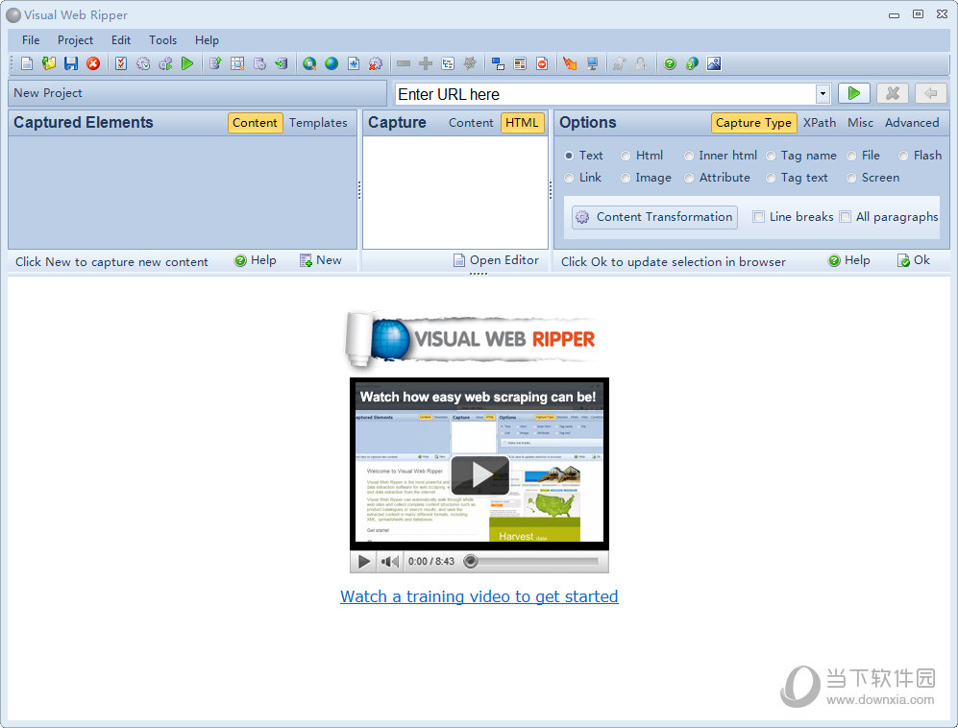The image size is (958, 728).
Task: Expand the URL history dropdown arrow
Action: [x=823, y=93]
